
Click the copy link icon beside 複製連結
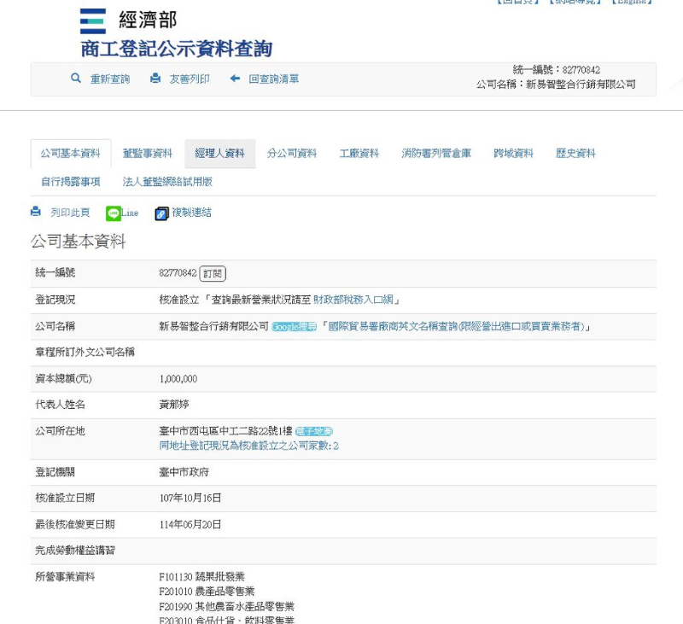pos(161,213)
